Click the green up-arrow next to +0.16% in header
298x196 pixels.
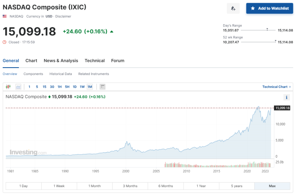tap(112, 32)
